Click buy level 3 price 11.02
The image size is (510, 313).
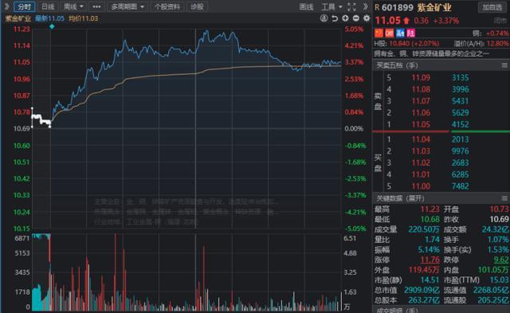[421, 162]
